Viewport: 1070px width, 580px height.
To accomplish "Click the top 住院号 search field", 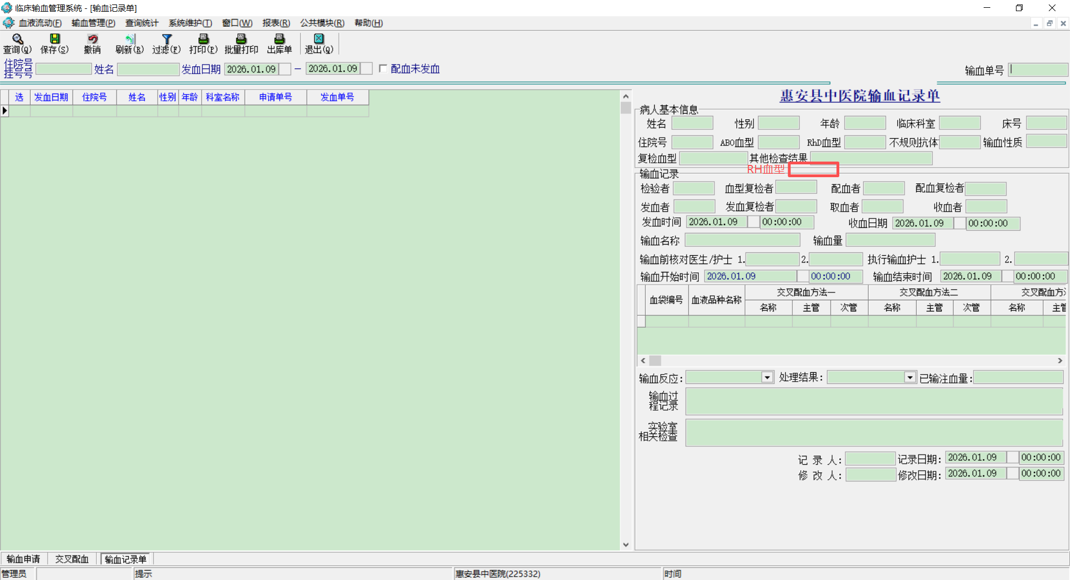I will click(x=64, y=69).
